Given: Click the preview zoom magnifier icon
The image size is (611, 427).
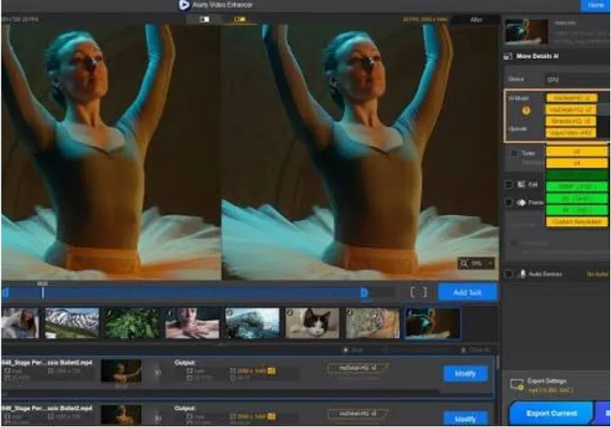Looking at the screenshot, I should pyautogui.click(x=463, y=264).
